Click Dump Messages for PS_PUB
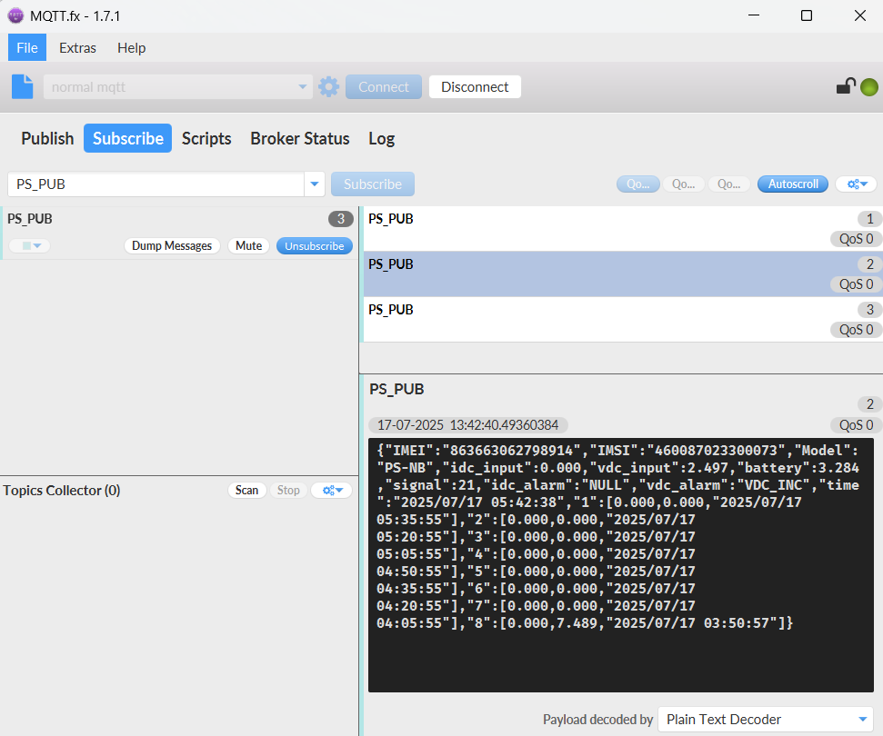This screenshot has width=883, height=736. click(x=172, y=246)
